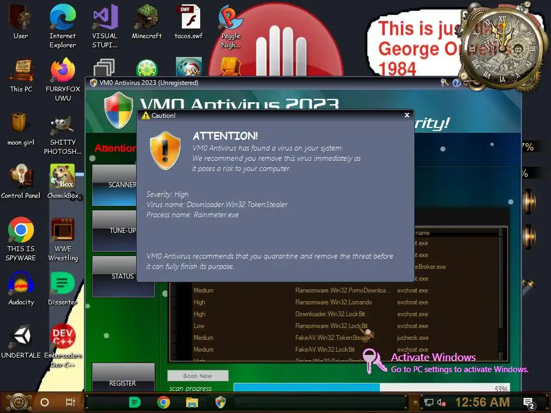Open the tacos.swf file icon
The width and height of the screenshot is (551, 413).
click(189, 22)
